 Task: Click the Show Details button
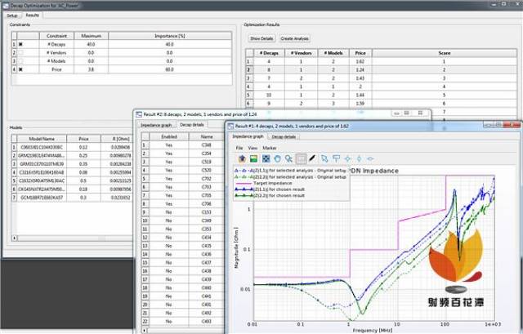click(261, 38)
